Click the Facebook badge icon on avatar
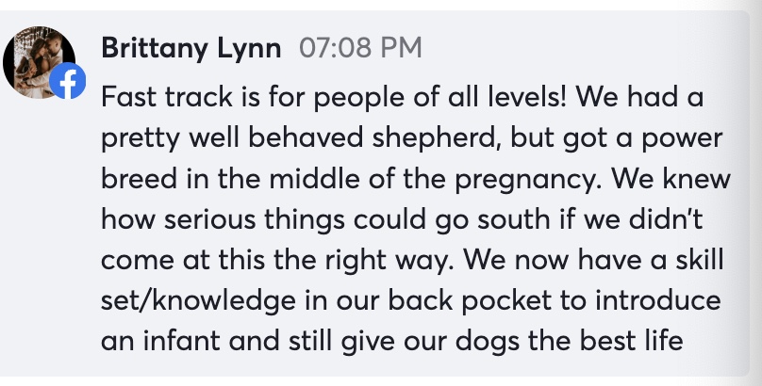 (x=66, y=83)
